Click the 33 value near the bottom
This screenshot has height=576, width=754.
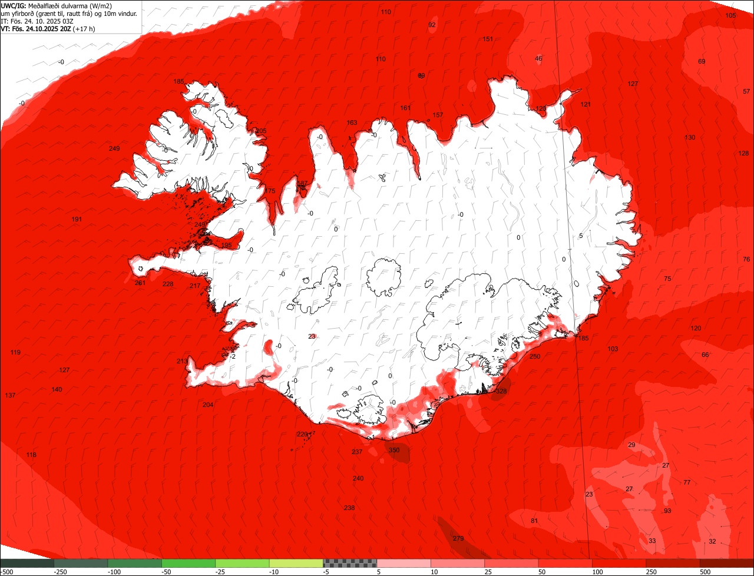(x=652, y=541)
